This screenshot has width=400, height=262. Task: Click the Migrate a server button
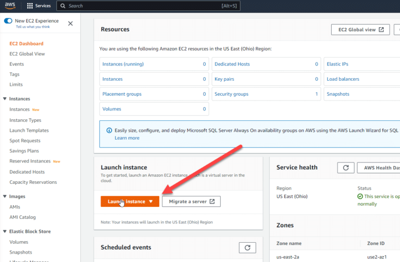point(191,201)
